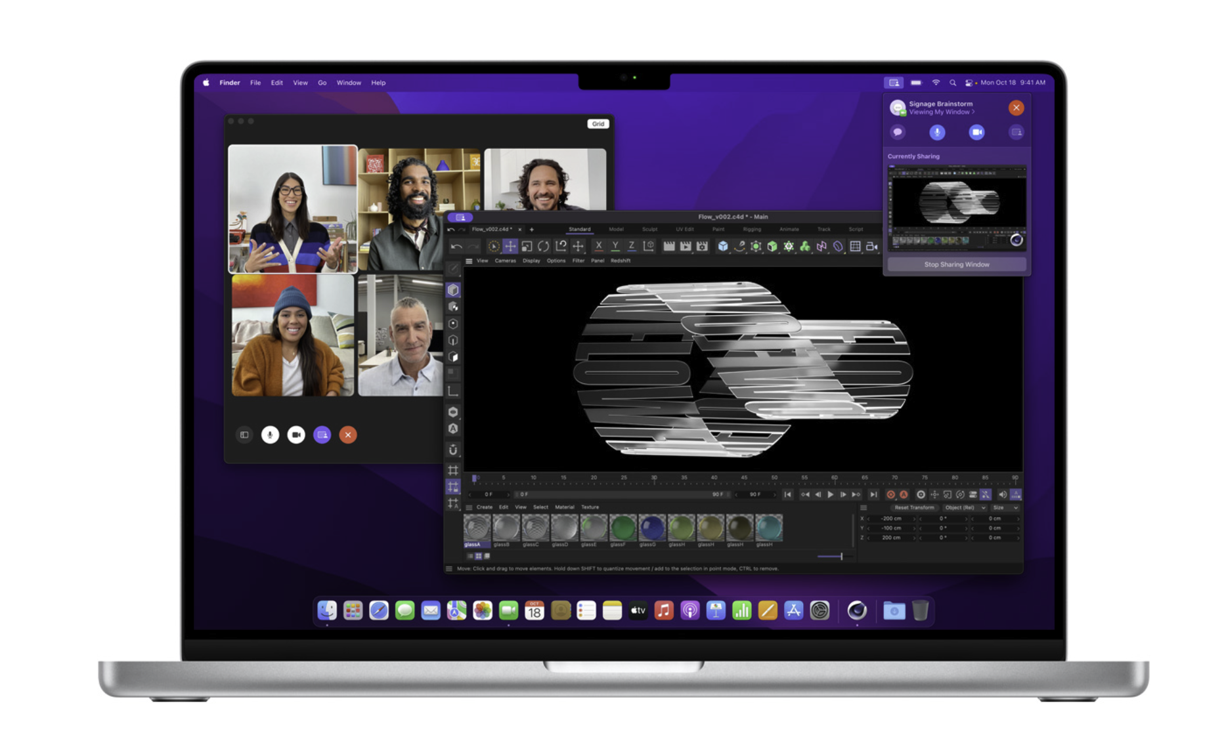Open Keynote from the Dock
This screenshot has width=1224, height=739.
click(716, 611)
